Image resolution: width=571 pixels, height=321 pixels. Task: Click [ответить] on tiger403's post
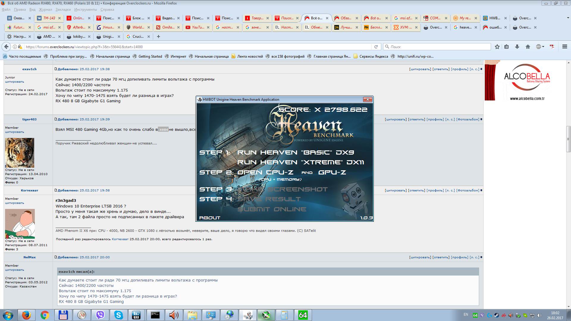[x=416, y=119]
